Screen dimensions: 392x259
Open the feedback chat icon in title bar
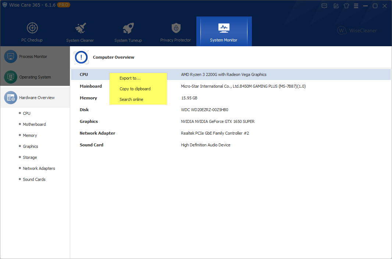click(x=324, y=6)
